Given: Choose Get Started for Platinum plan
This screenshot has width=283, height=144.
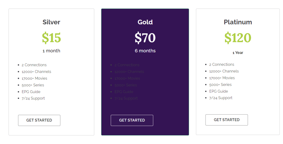Looking at the screenshot, I should [227, 120].
